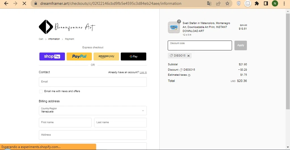
Task: Click the Apply discount button
Action: [x=241, y=45]
